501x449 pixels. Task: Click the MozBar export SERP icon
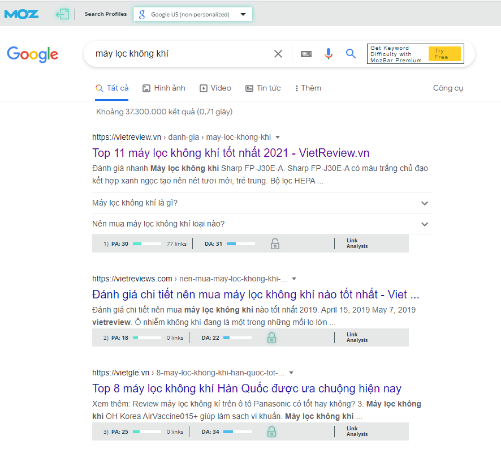click(62, 14)
